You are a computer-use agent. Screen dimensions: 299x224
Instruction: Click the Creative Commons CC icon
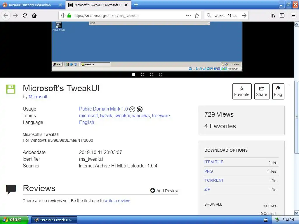132,109
